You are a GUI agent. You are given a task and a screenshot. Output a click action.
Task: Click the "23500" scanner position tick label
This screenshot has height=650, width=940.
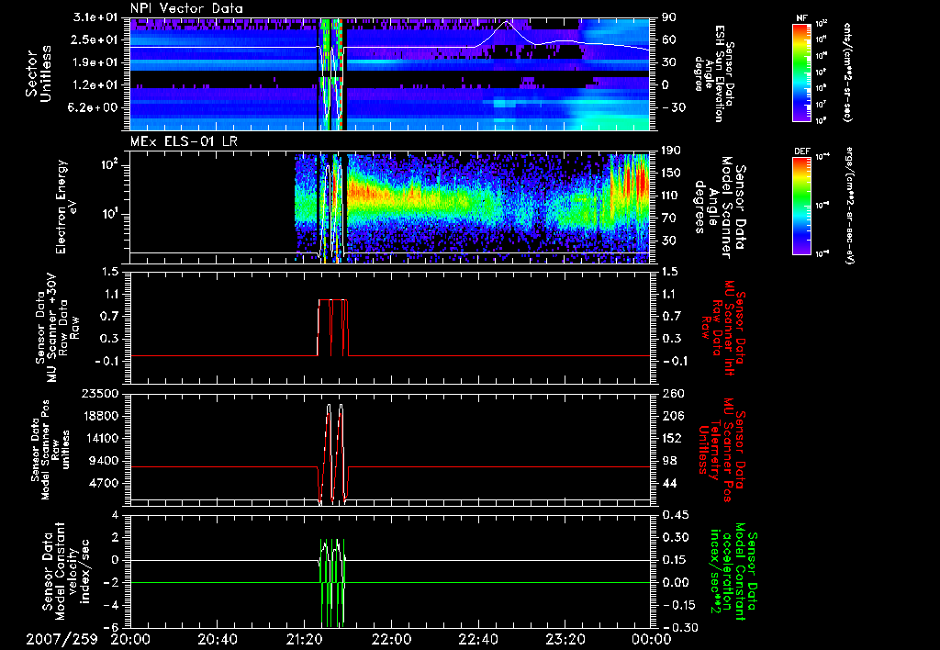click(x=99, y=393)
